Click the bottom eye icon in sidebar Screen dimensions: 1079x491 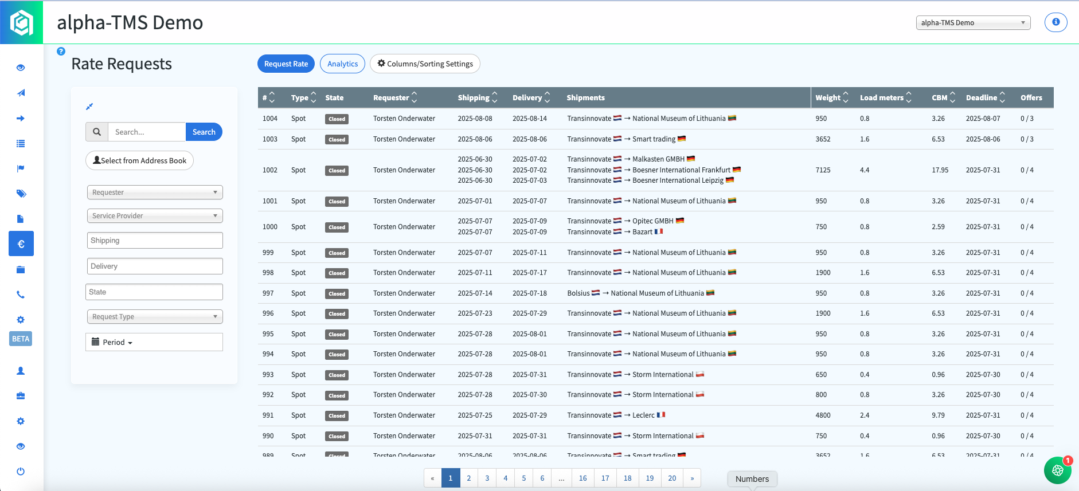click(x=21, y=446)
